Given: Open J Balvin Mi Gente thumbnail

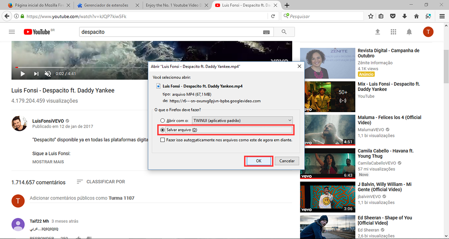Looking at the screenshot, I should pyautogui.click(x=328, y=197).
